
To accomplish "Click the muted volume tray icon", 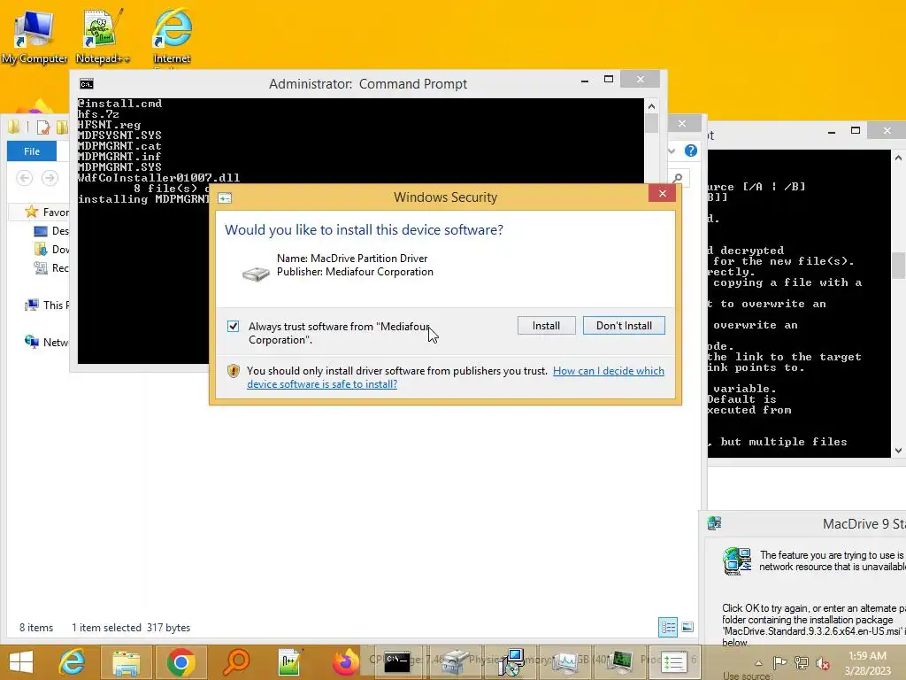I will pyautogui.click(x=822, y=663).
